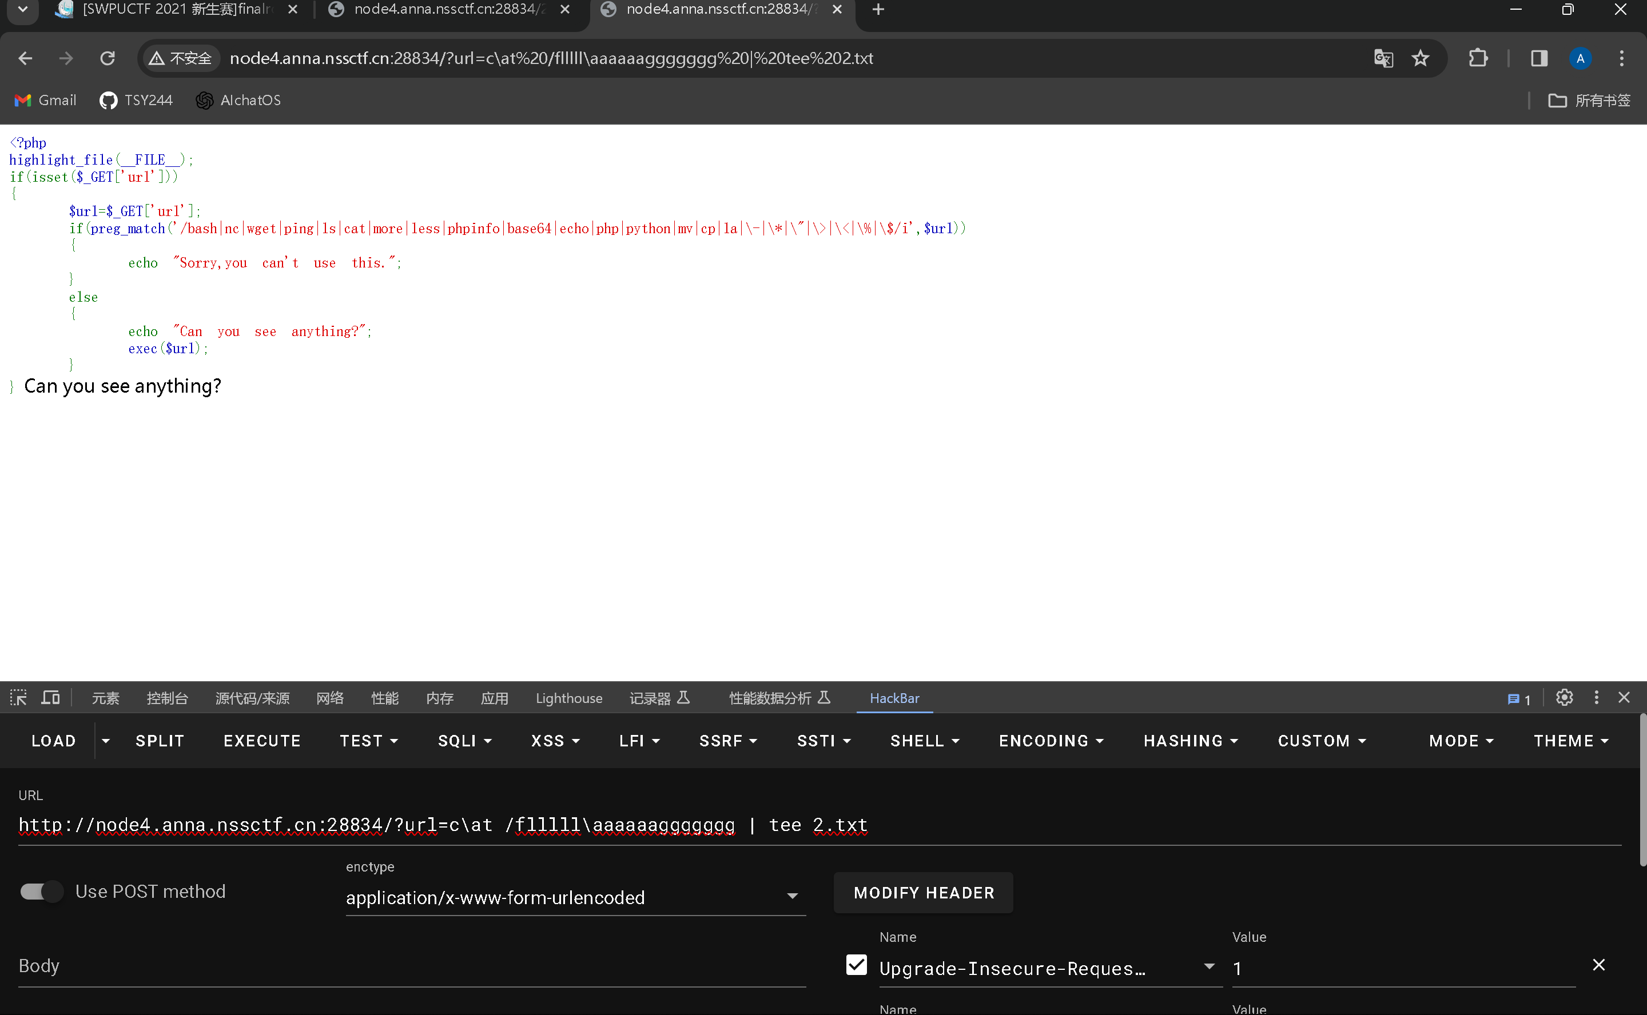Open DevTools settings gear
1647x1015 pixels.
[x=1565, y=698]
